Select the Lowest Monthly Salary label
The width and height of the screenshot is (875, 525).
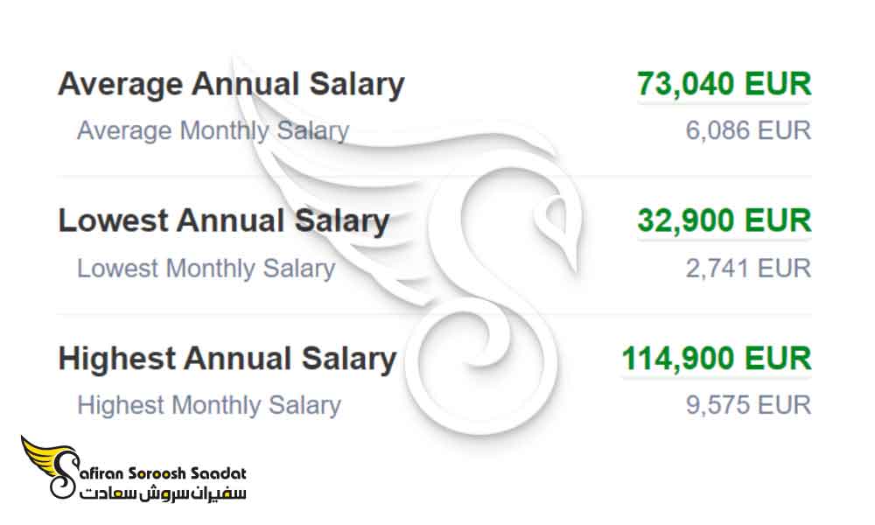point(206,269)
